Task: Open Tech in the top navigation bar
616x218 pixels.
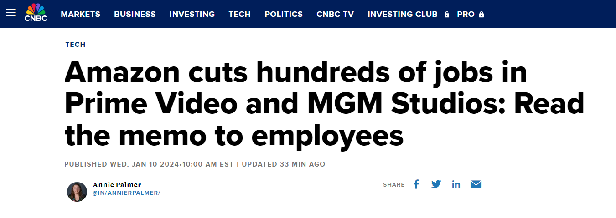Action: pyautogui.click(x=239, y=14)
